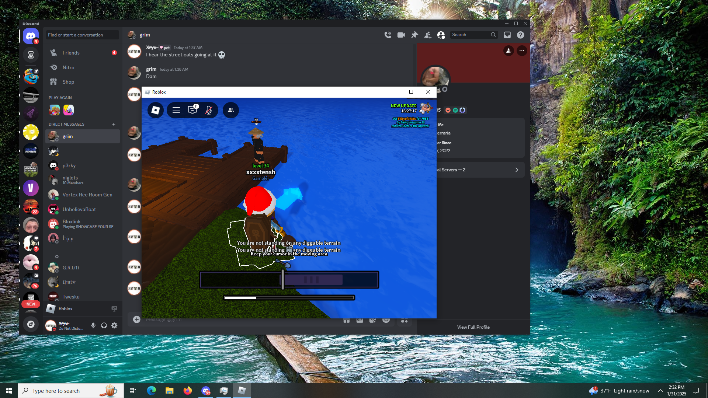Click grim's profile avatar in side panel
This screenshot has width=708, height=398.
pyautogui.click(x=435, y=78)
